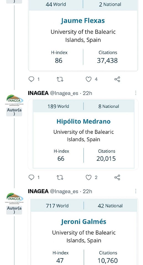Viewport: 143px width, 265px height.
Task: Open the Hipólito Medrano ranking card image
Action: point(83,134)
